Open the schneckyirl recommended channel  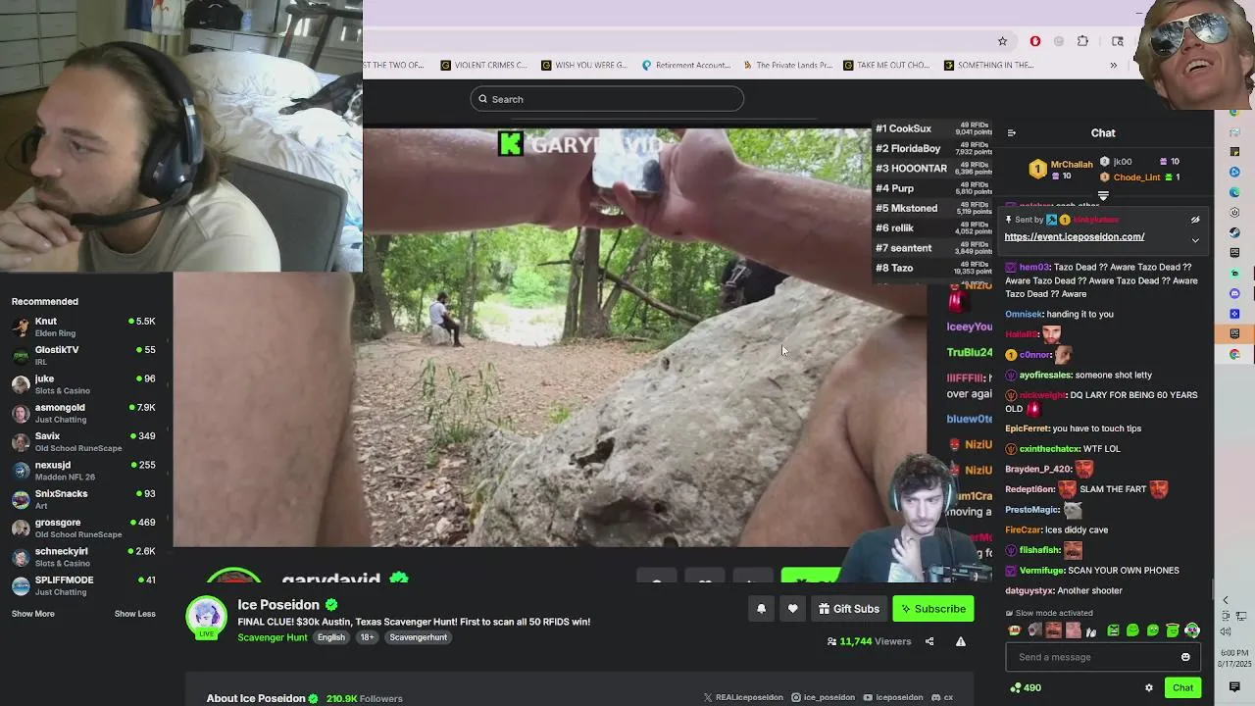pyautogui.click(x=82, y=556)
